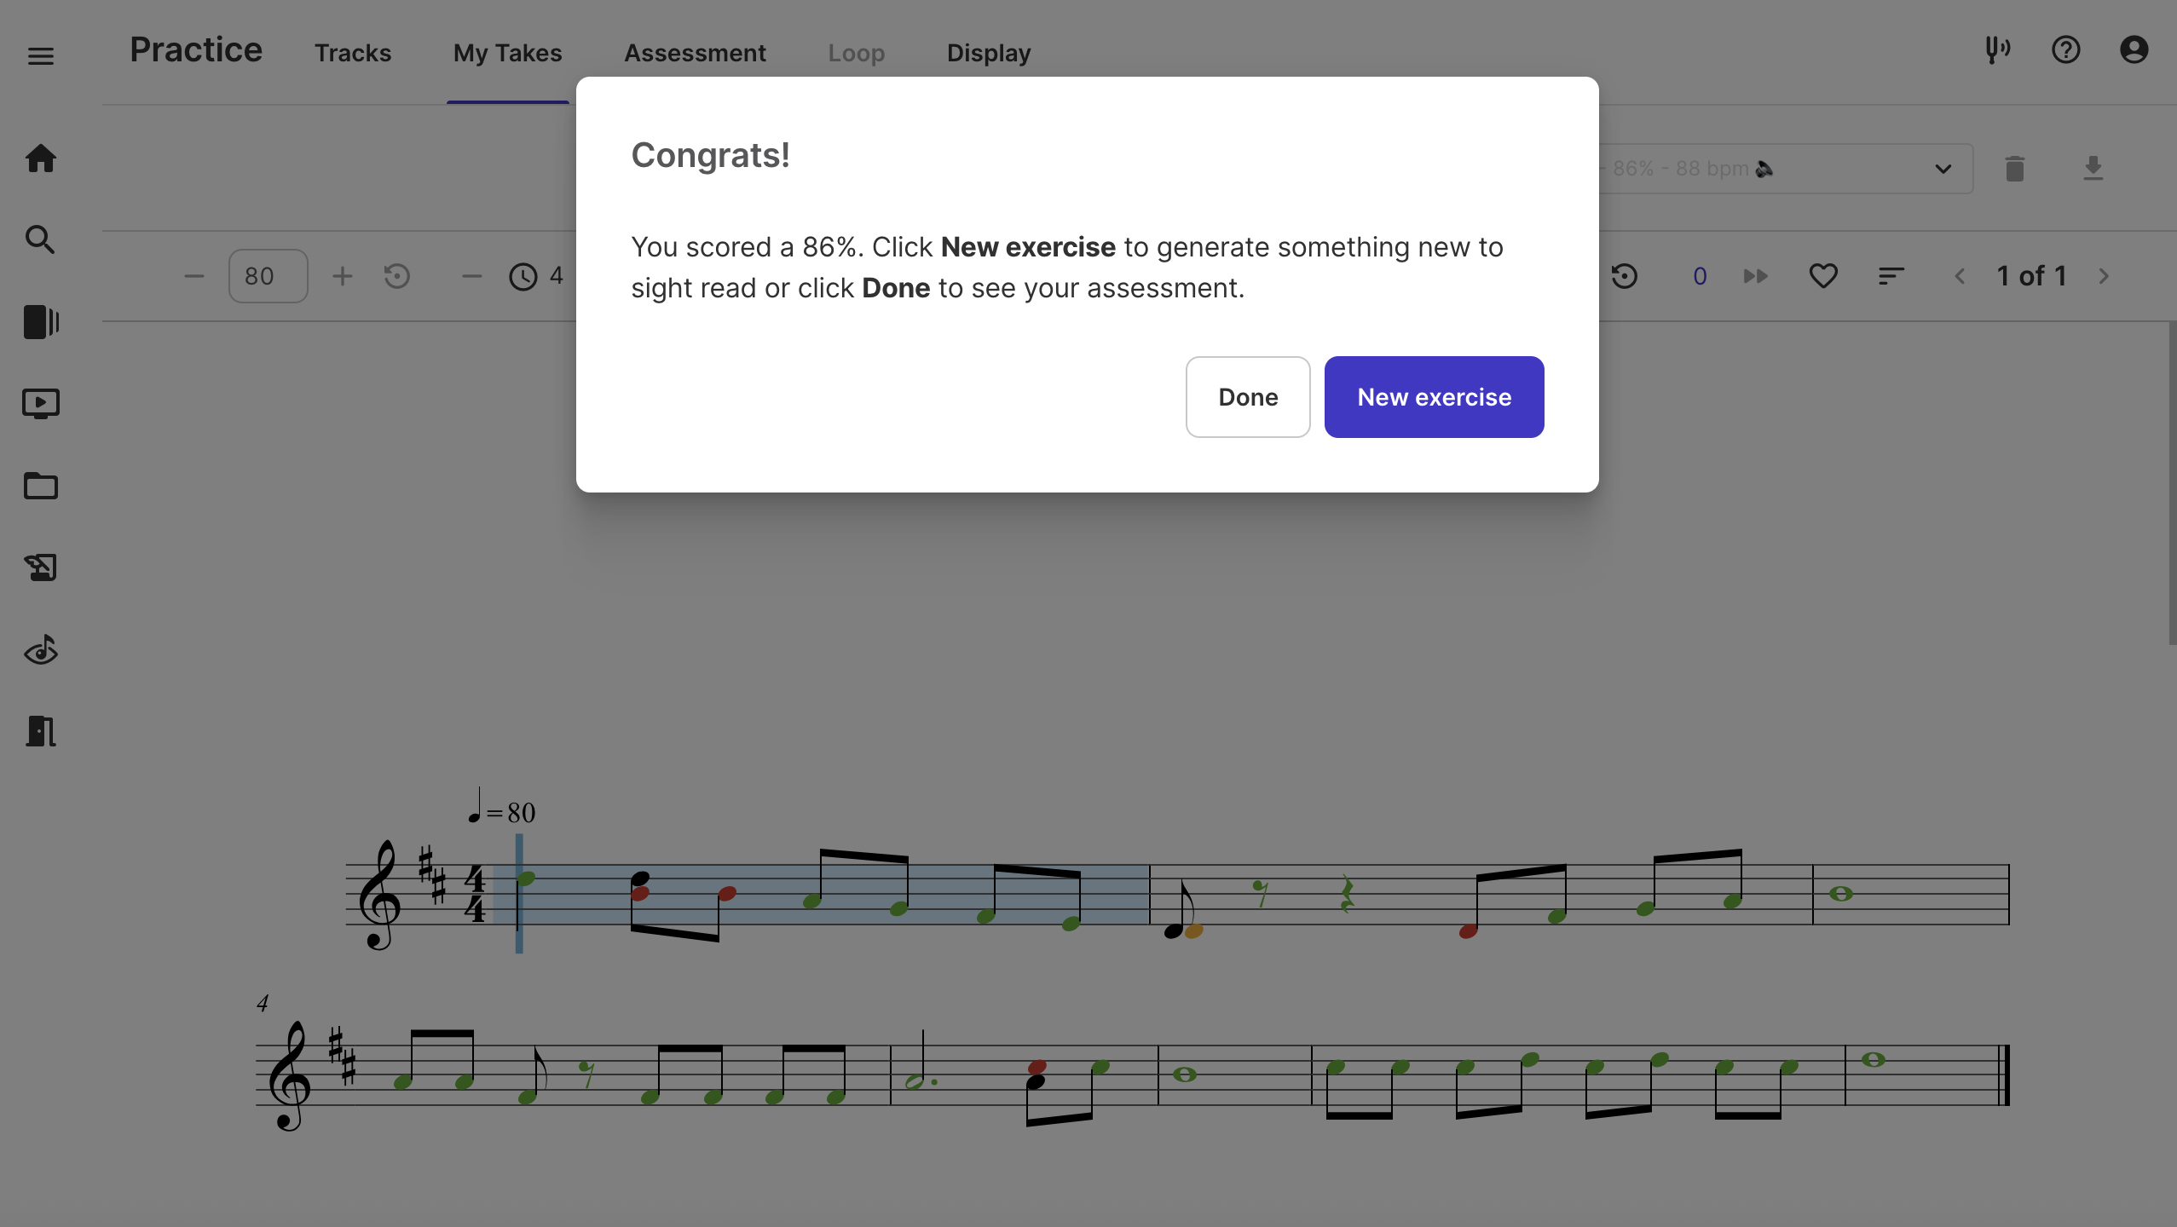Toggle the sort/filter lines icon
This screenshot has height=1227, width=2177.
point(1890,275)
